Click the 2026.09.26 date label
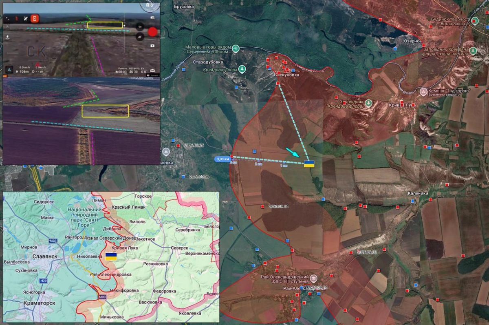 tap(194, 145)
